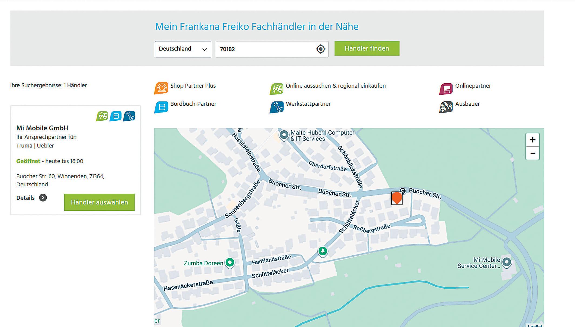Click the green regional shopping legend icon

click(276, 89)
